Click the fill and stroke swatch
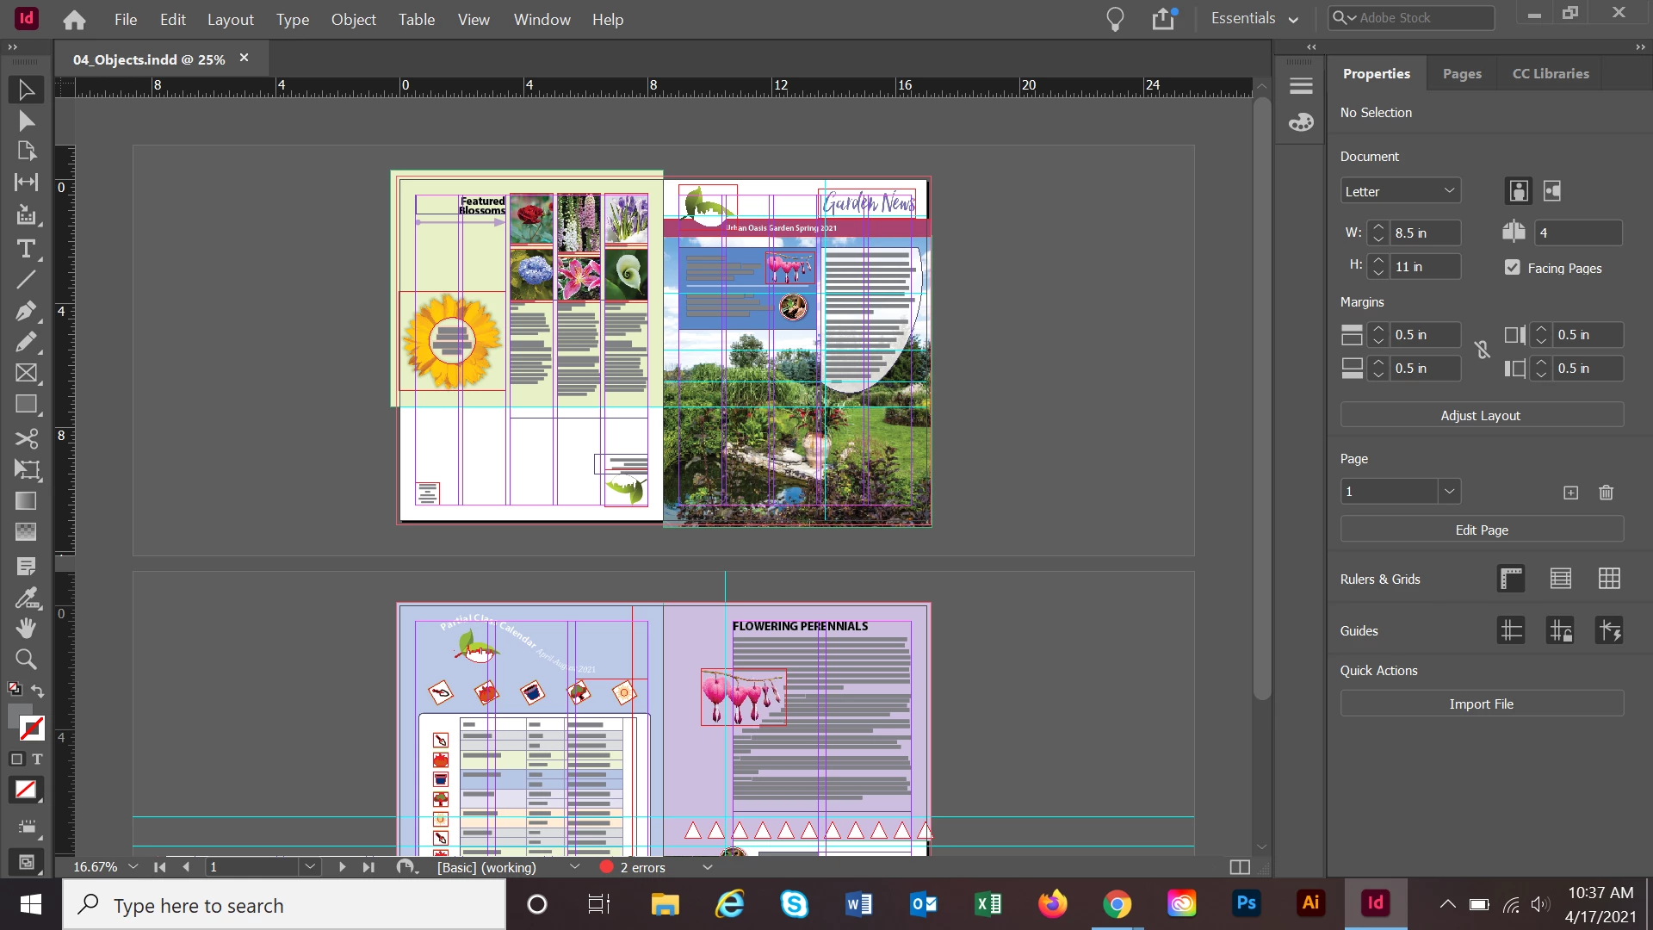 coord(26,722)
